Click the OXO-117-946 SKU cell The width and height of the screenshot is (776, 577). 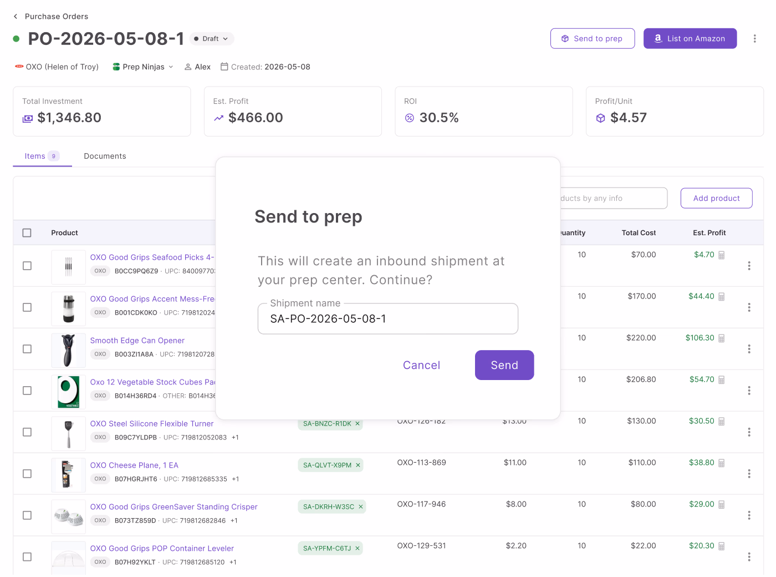422,504
